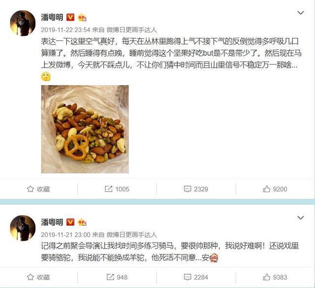Expand the chevron menu on first post
The image size is (315, 288).
(x=301, y=13)
